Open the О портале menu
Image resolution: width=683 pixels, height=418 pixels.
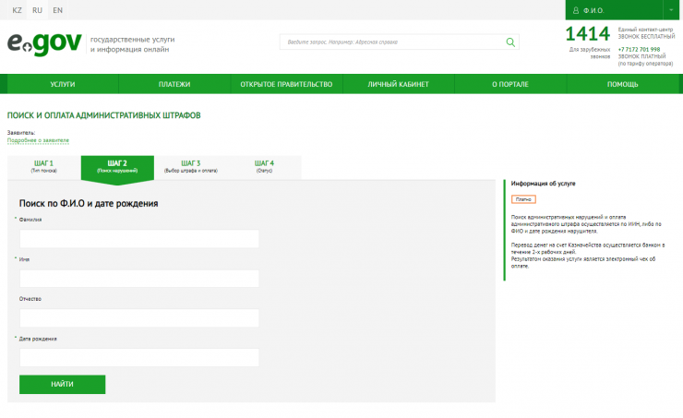509,84
